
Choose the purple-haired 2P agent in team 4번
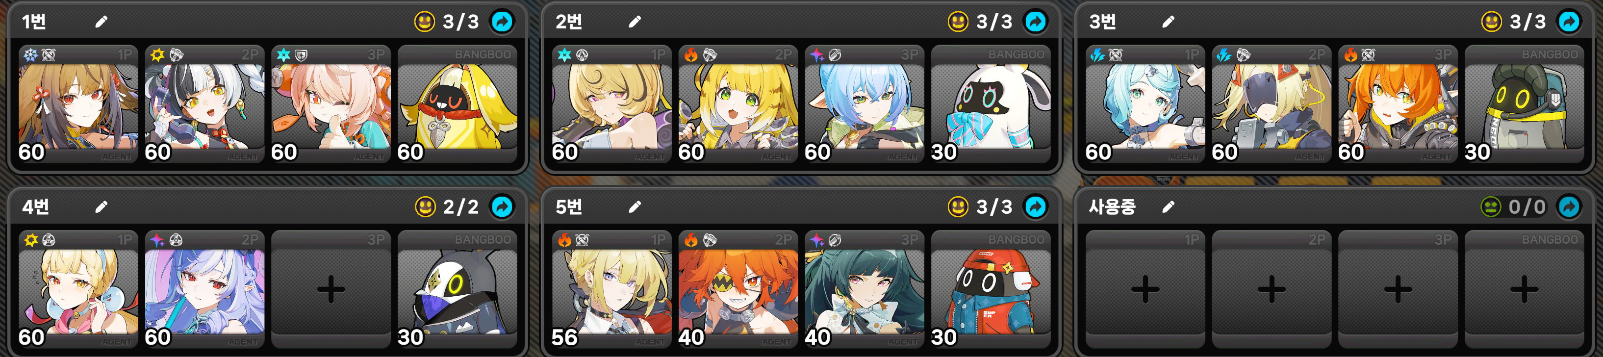click(205, 289)
